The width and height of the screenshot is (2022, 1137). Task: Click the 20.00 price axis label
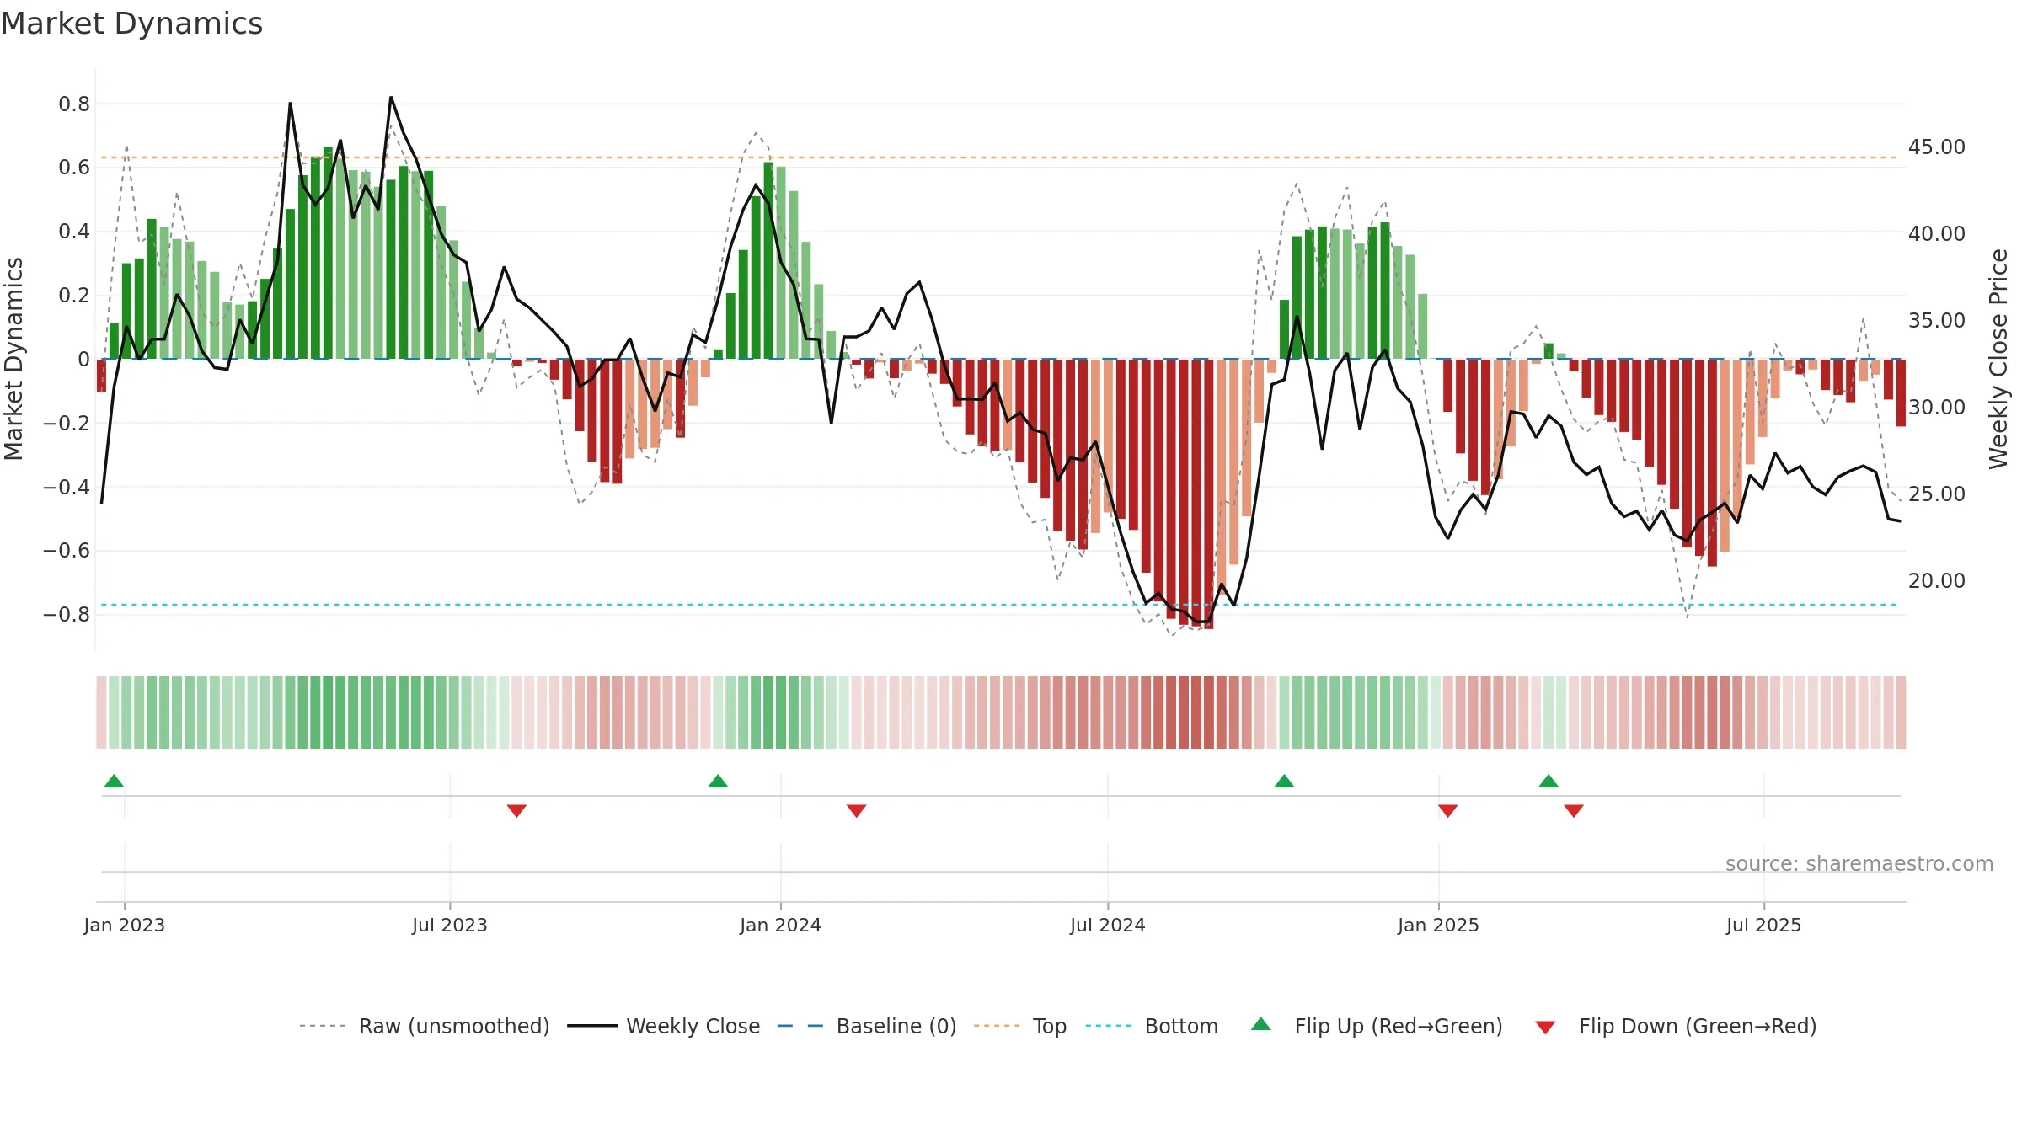1937,580
